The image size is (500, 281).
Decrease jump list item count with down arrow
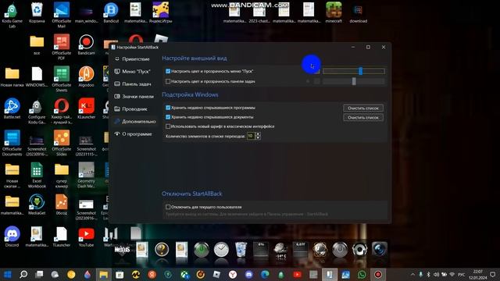point(258,137)
